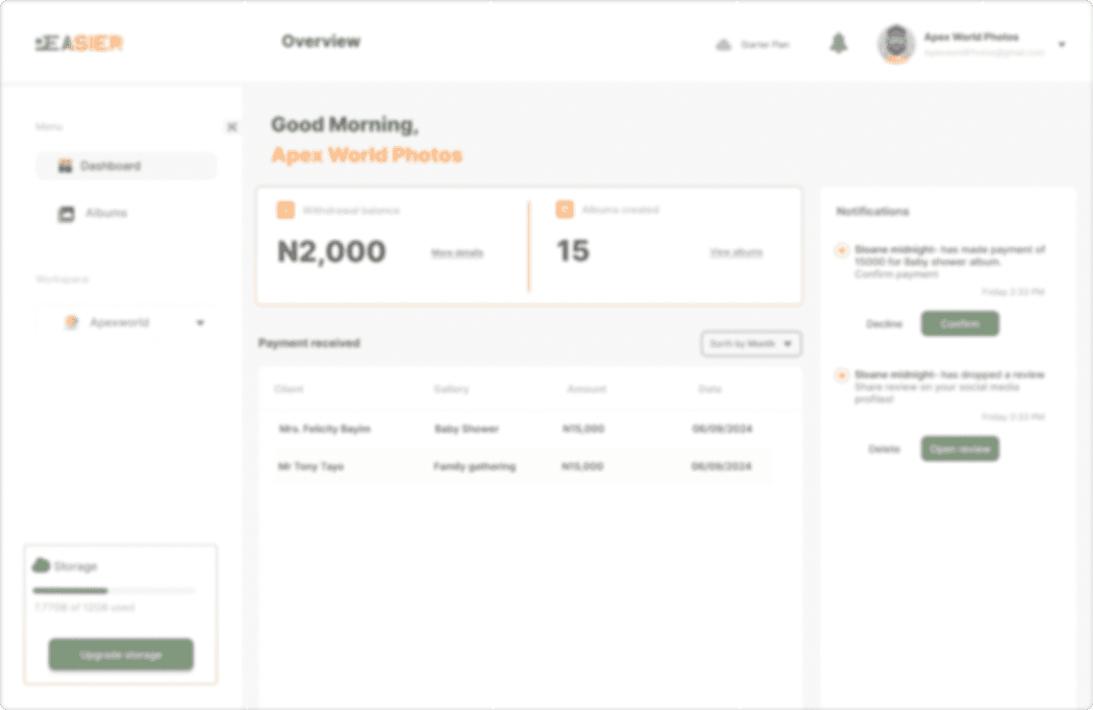The height and width of the screenshot is (710, 1093).
Task: Open More details for withdrawal balance
Action: pyautogui.click(x=457, y=254)
